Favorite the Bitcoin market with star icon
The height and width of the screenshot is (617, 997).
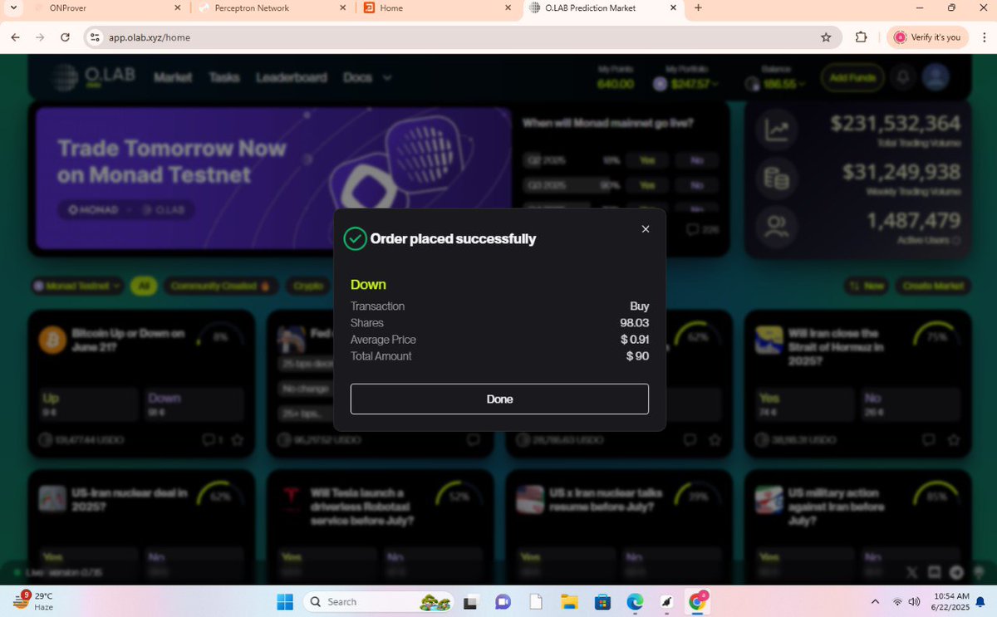(237, 439)
